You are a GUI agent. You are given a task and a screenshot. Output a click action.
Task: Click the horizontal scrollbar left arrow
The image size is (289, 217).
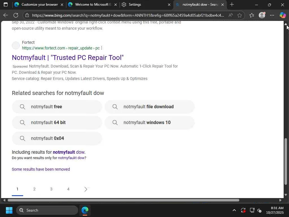[x=4, y=200]
